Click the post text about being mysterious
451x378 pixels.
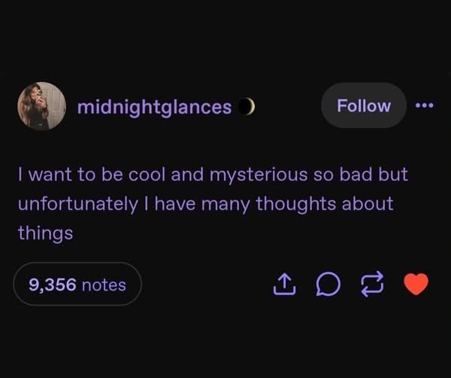click(x=213, y=203)
